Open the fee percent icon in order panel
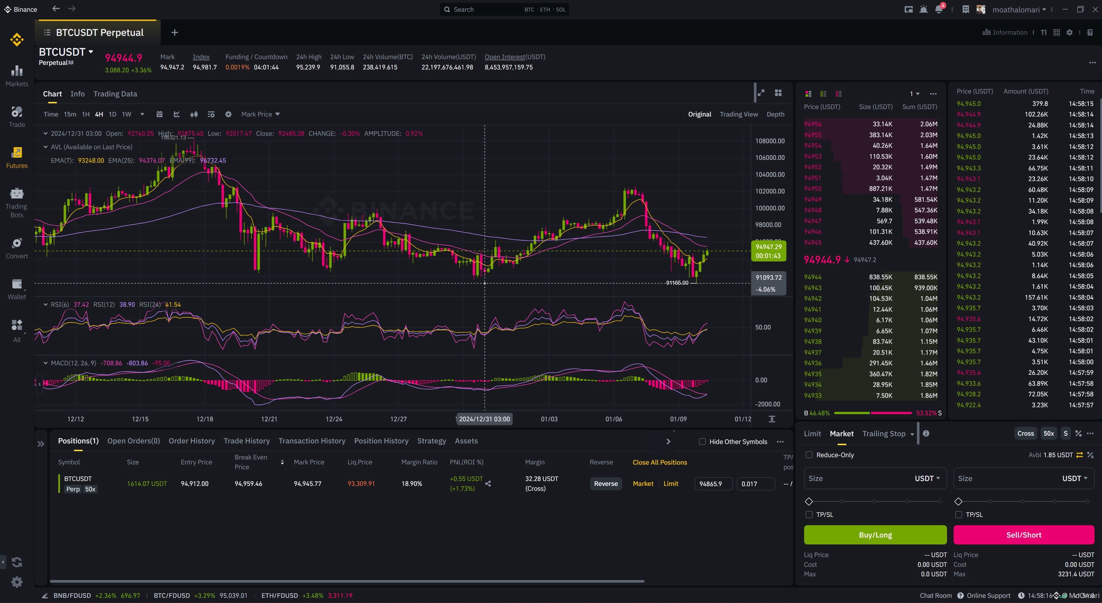The image size is (1102, 603). [1078, 434]
